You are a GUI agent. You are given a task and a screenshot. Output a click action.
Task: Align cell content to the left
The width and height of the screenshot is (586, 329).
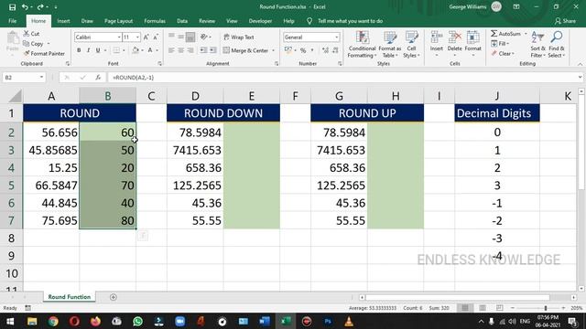click(171, 50)
